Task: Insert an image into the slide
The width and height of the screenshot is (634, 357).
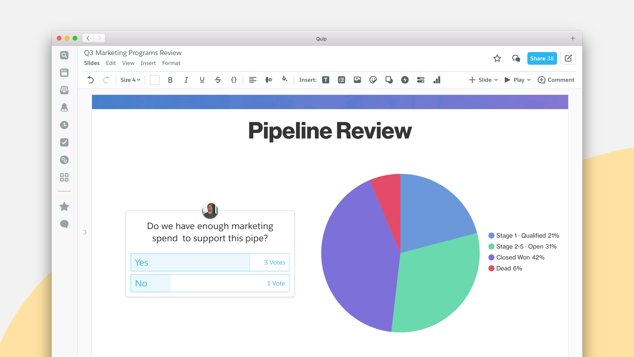Action: pos(357,80)
